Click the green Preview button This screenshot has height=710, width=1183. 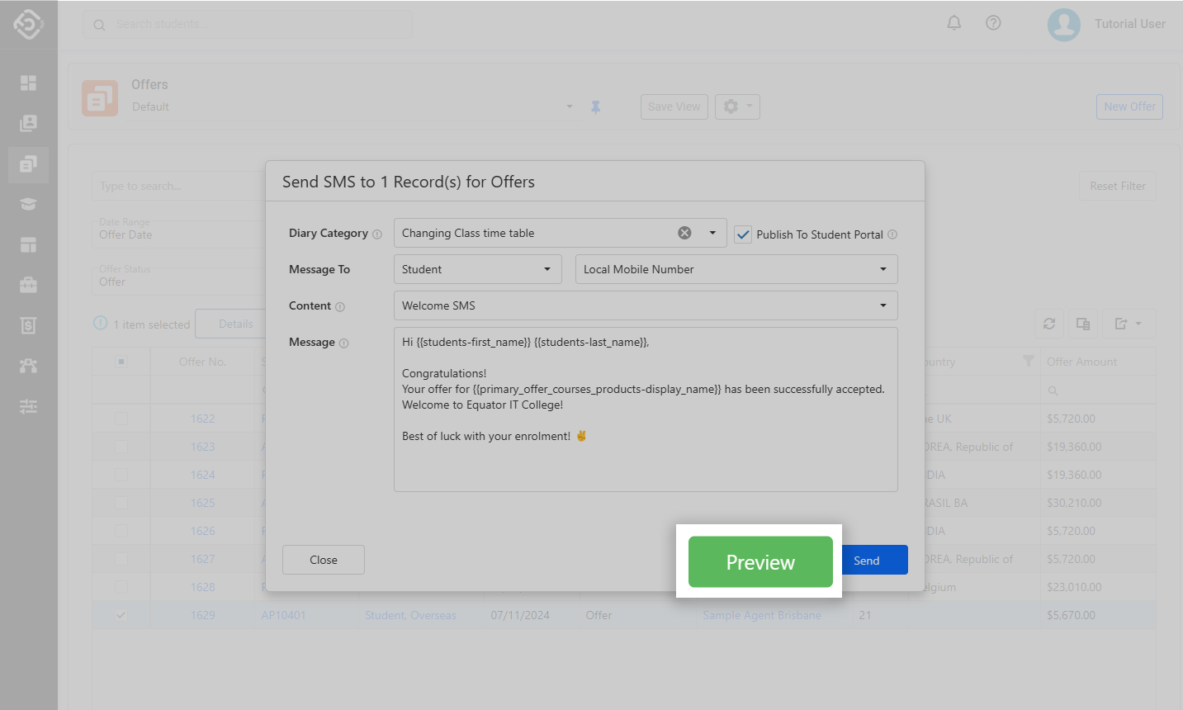click(759, 561)
